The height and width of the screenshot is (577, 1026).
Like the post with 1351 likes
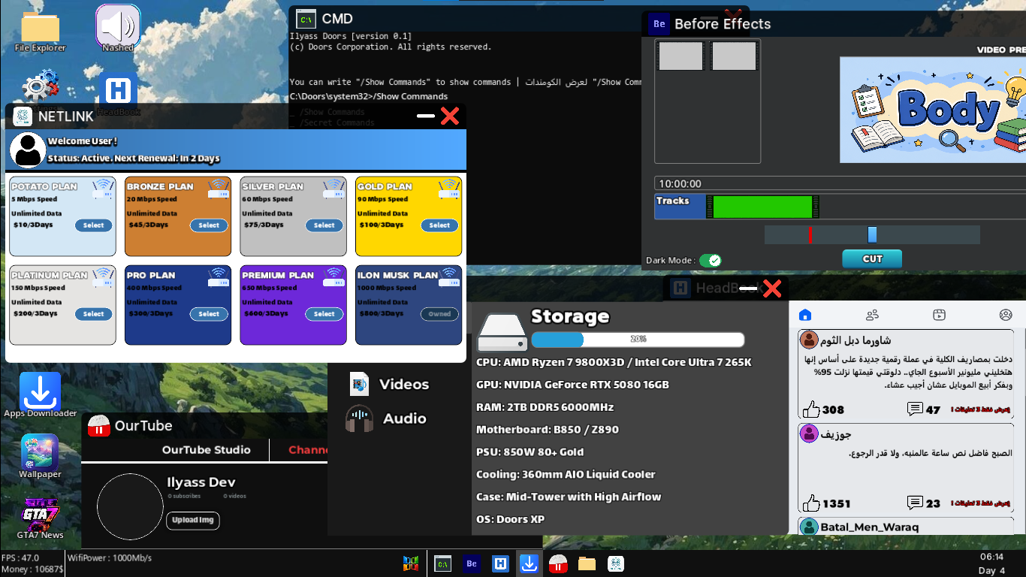811,503
